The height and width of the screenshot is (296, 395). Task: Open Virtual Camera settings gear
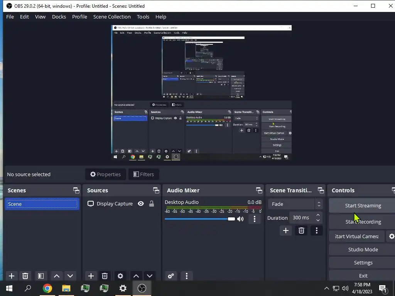click(392, 236)
